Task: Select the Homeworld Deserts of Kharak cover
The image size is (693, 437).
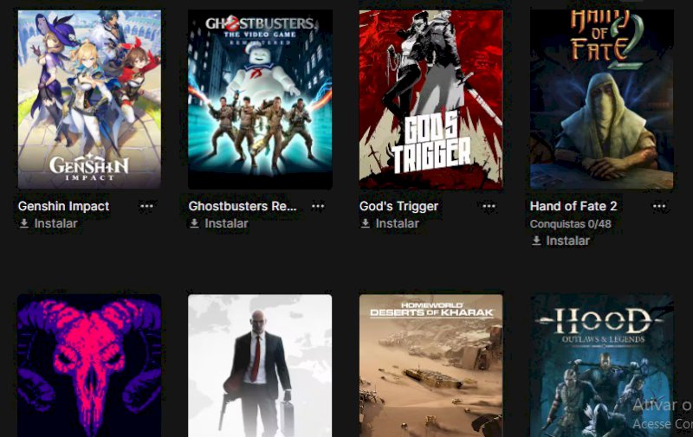Action: coord(431,366)
